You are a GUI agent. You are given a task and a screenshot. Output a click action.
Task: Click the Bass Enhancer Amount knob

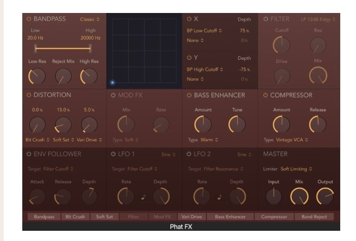(203, 124)
